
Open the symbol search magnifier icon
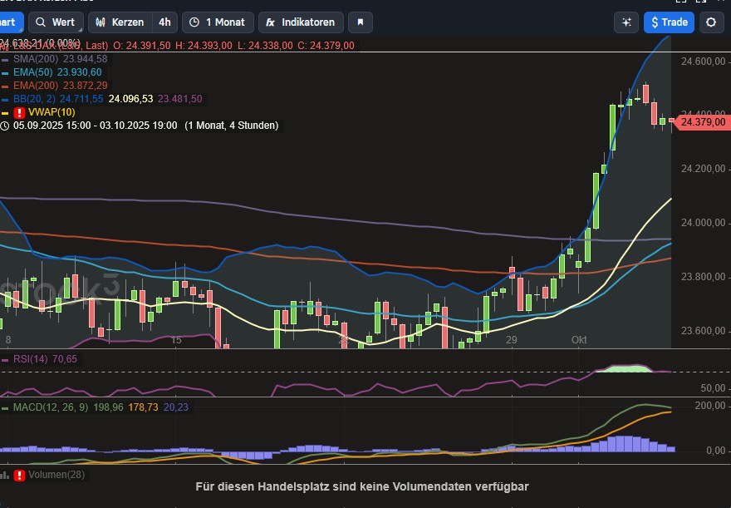(x=41, y=22)
